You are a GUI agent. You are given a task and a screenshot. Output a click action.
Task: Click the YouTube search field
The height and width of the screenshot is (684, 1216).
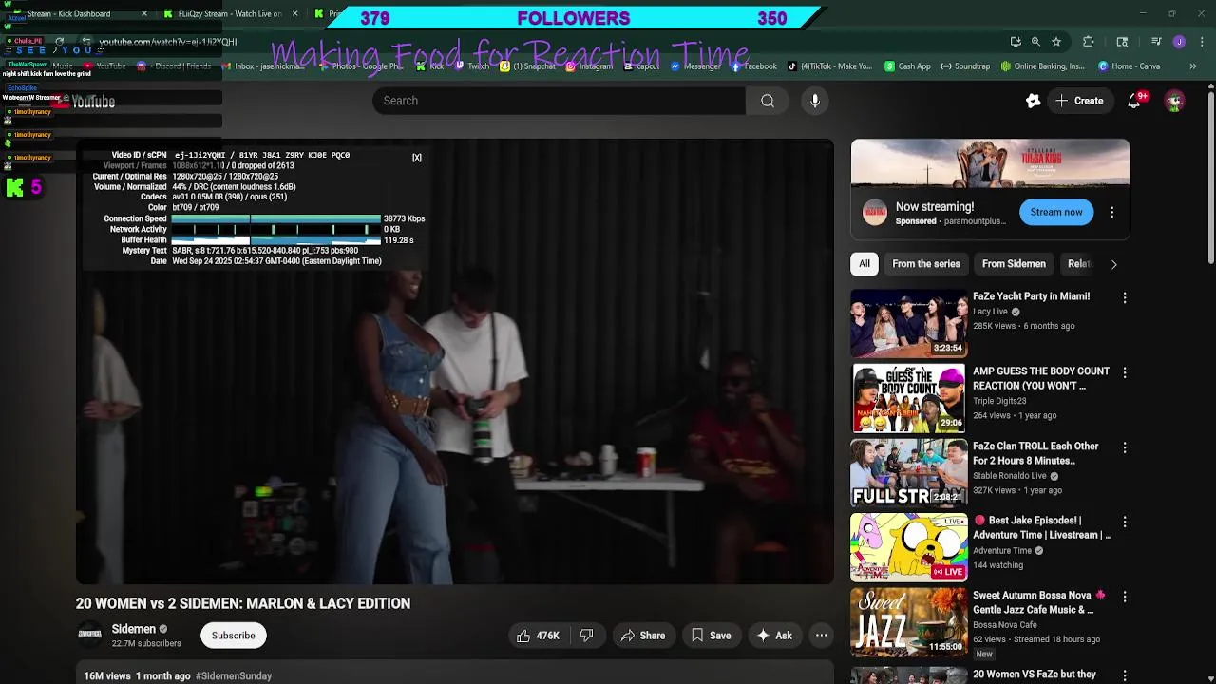[x=559, y=101]
